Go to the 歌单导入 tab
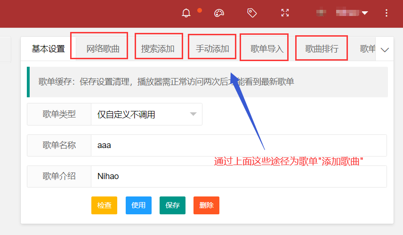 (267, 49)
